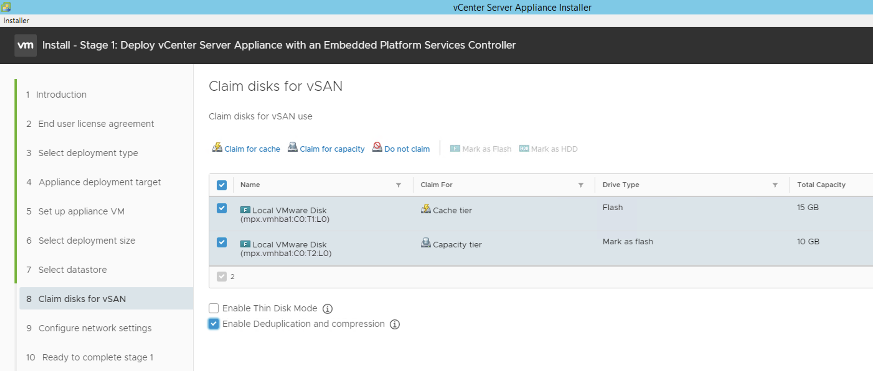This screenshot has height=371, width=873.
Task: Click the Mark as flash drive type cell
Action: 628,241
